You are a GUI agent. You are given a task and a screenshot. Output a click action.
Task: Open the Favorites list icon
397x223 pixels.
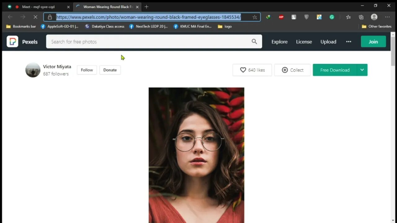click(348, 17)
